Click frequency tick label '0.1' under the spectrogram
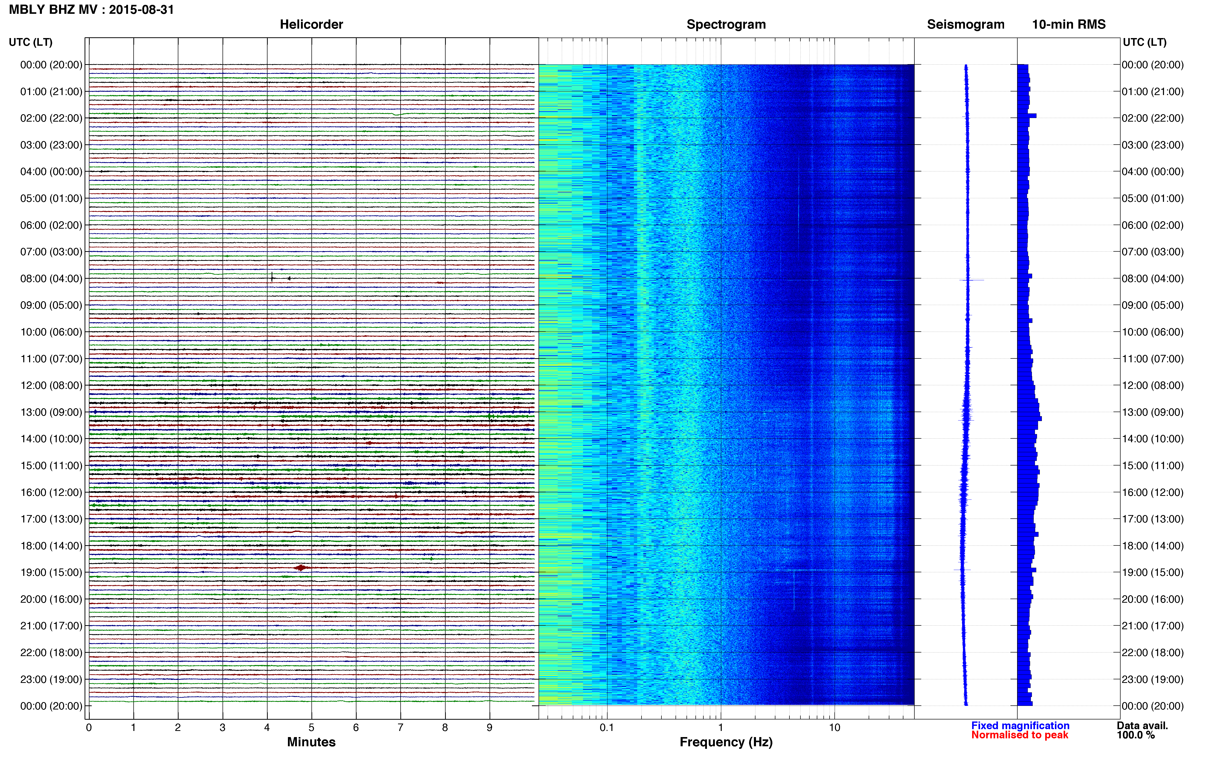Screen dimensions: 1211x757 (607, 727)
